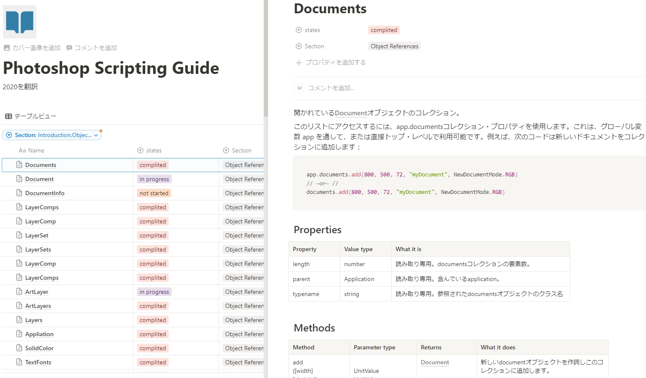Click the table view grid icon
Screen dimensions: 646x378
coord(9,116)
